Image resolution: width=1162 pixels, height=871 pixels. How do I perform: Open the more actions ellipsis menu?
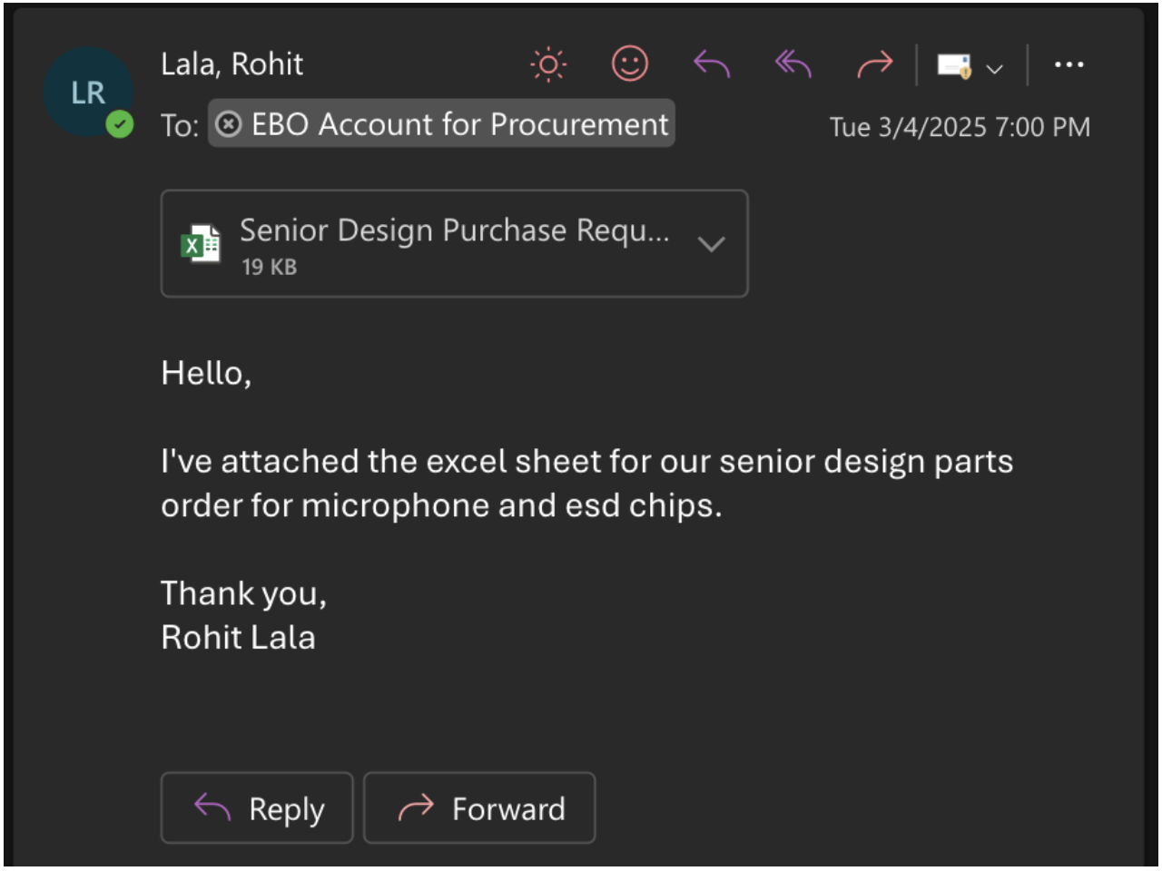click(1068, 64)
